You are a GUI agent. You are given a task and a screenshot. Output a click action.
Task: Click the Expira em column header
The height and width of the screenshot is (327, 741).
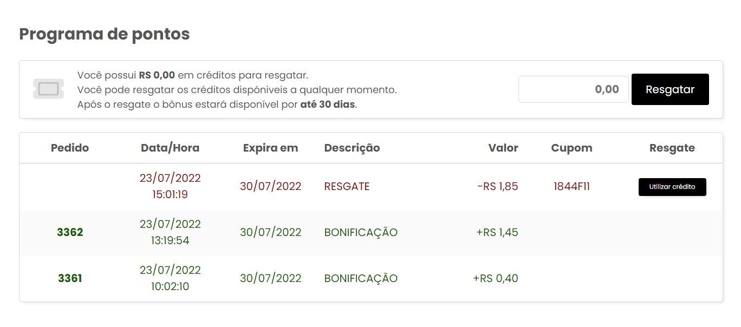click(270, 148)
